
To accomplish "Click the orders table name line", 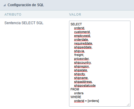I will coord(79,93).
